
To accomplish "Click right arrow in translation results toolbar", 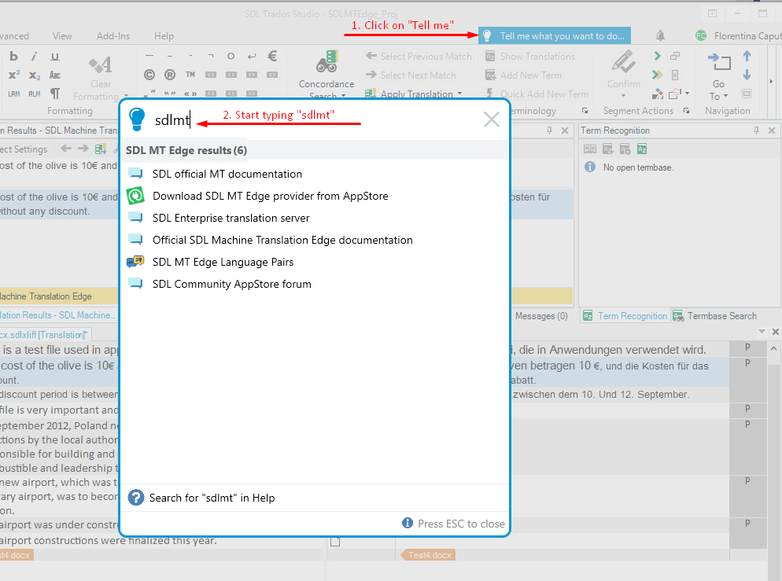I will [83, 148].
